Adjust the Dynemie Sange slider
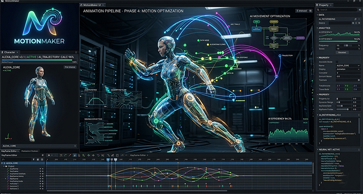Image resolution: width=363 pixels, height=194 pixels. [344, 102]
